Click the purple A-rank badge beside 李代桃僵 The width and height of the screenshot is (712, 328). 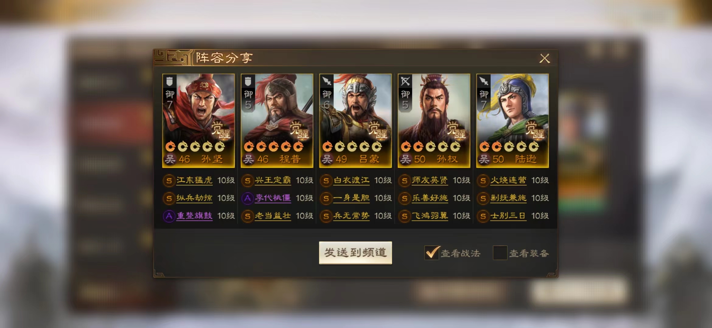(x=247, y=198)
